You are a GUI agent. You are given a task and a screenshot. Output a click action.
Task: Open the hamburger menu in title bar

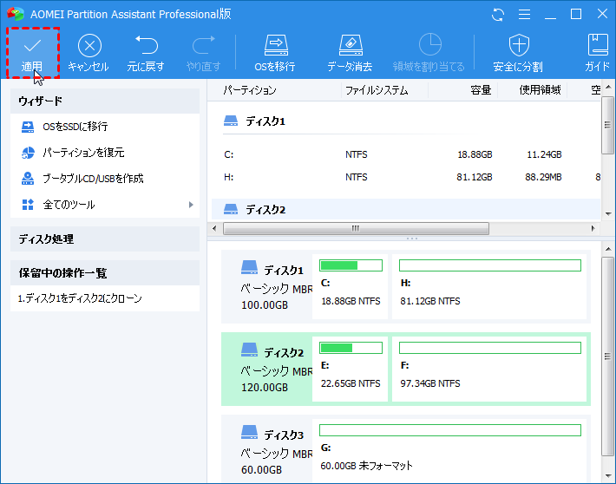pyautogui.click(x=524, y=15)
